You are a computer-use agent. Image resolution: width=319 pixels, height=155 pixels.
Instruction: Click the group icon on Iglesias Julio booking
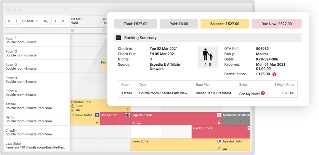point(225,149)
